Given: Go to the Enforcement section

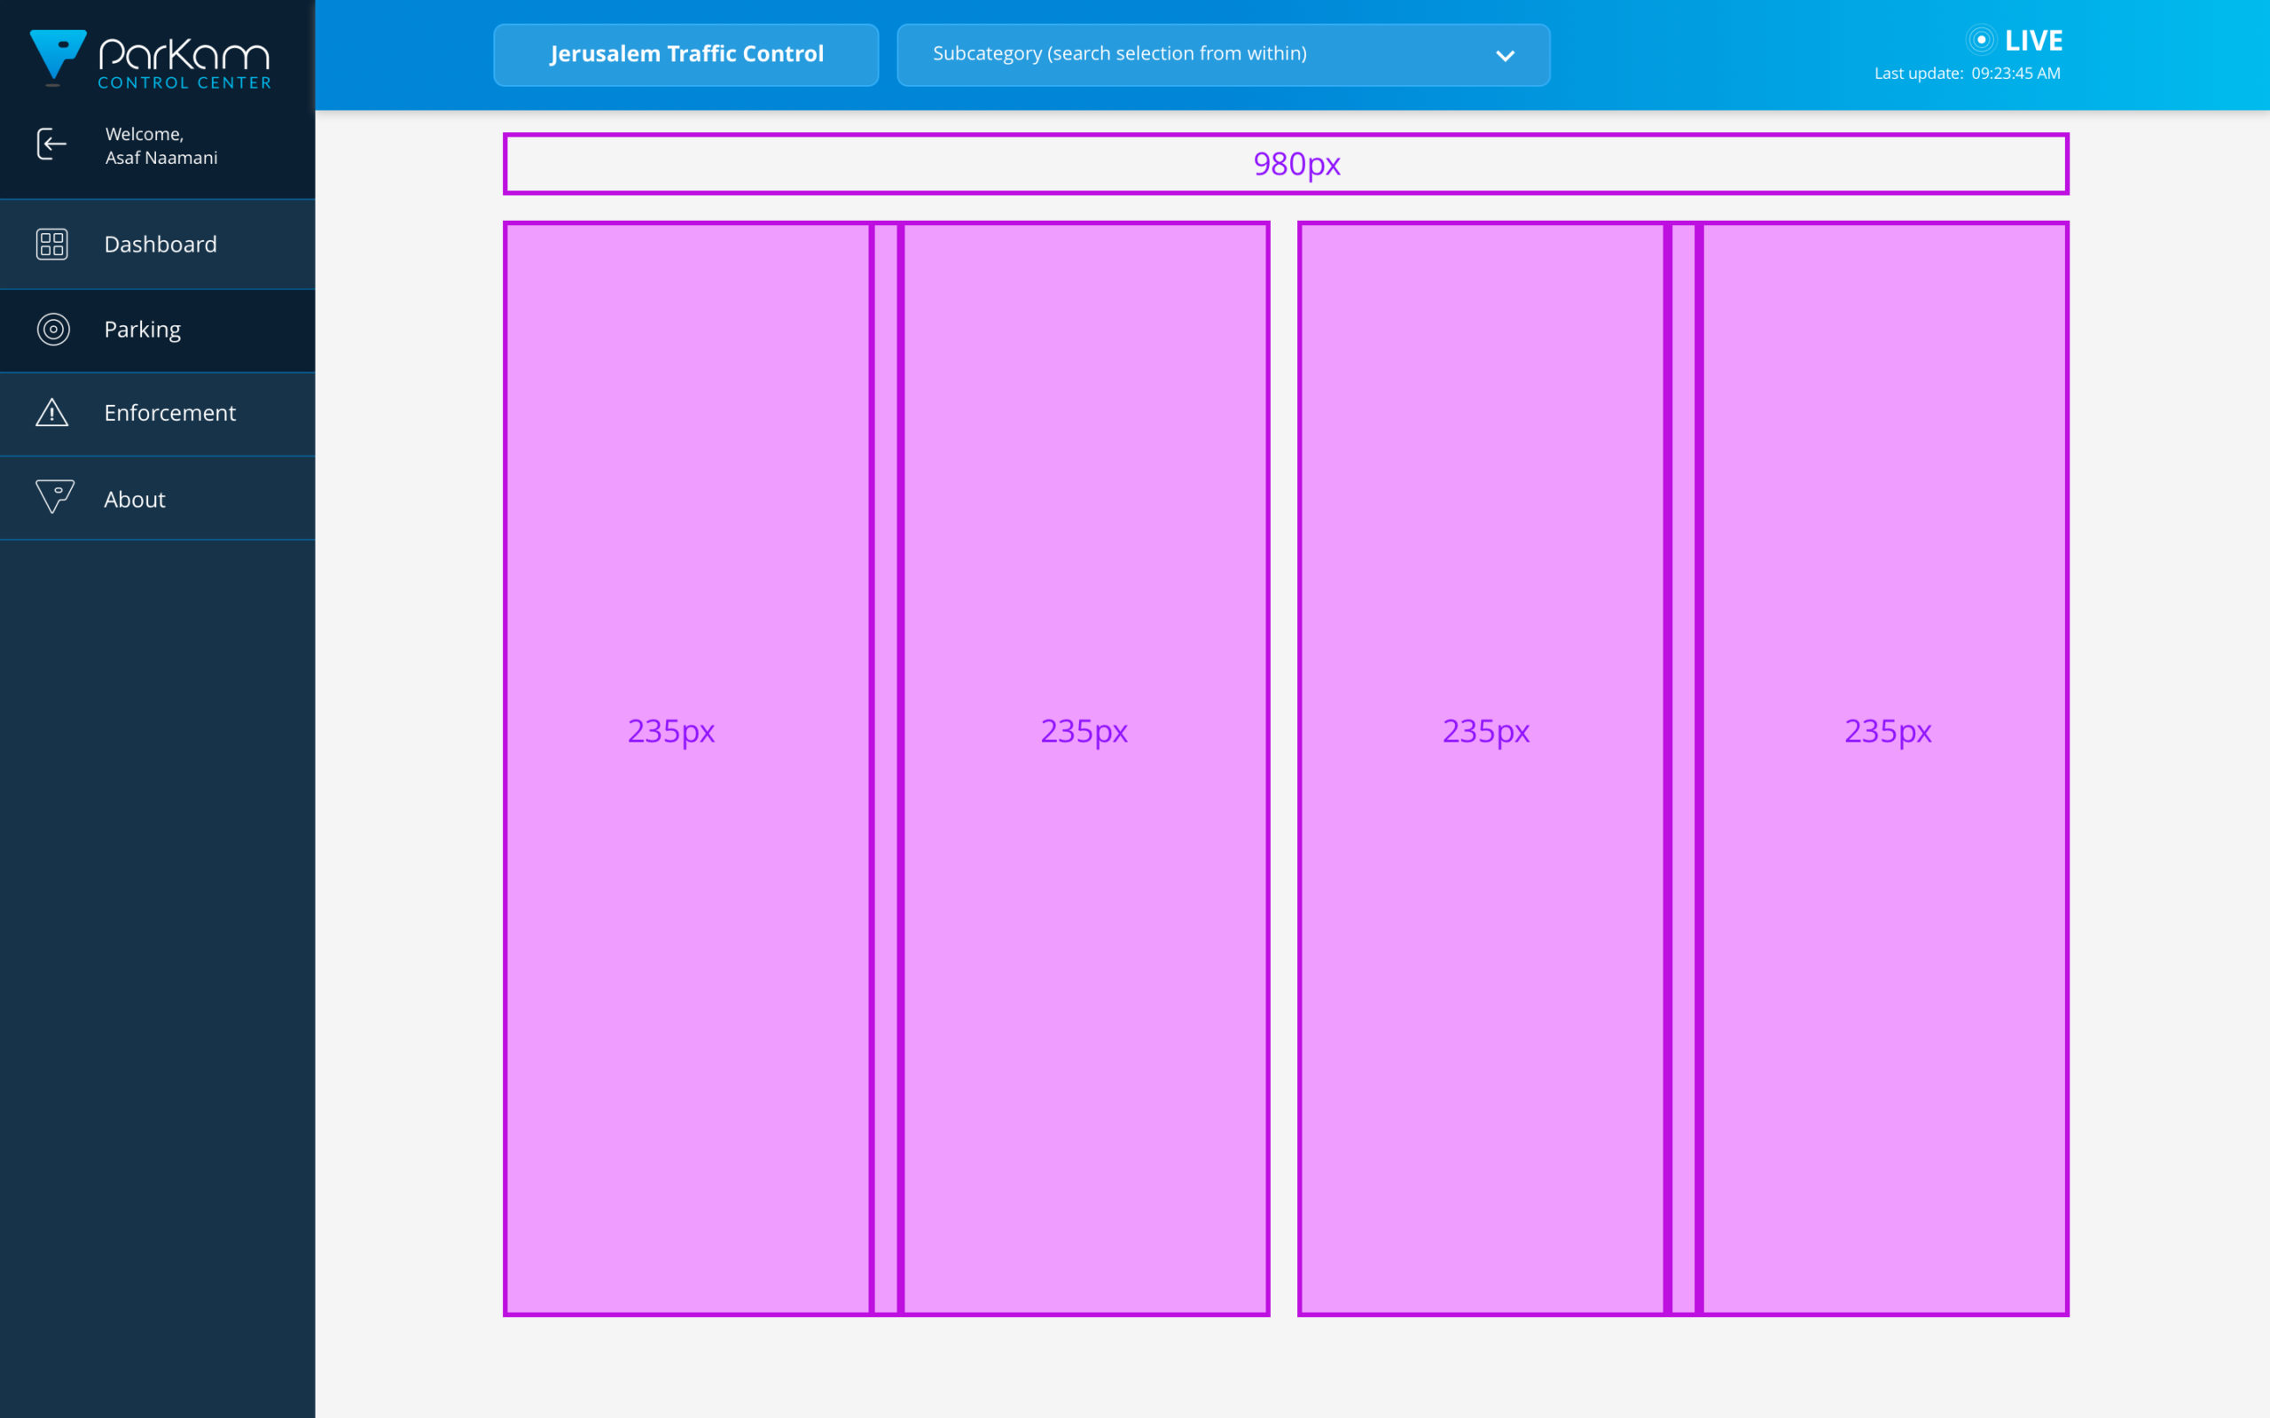Looking at the screenshot, I should [x=158, y=414].
